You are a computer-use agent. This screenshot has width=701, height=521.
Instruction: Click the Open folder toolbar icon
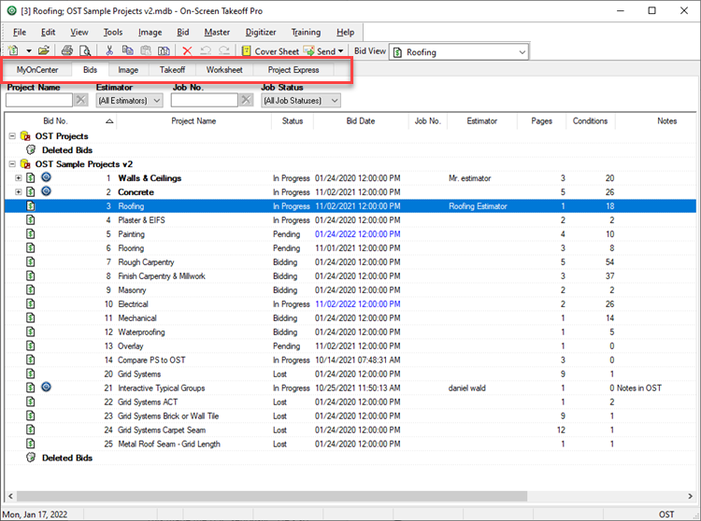44,51
